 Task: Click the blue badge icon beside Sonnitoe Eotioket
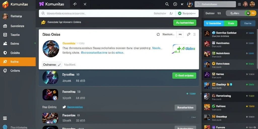point(214,33)
